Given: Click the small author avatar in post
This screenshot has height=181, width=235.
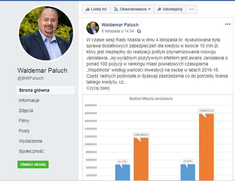Looking at the screenshot, I should [x=92, y=28].
